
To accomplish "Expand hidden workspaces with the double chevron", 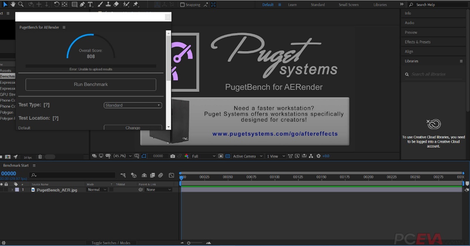I will [401, 4].
